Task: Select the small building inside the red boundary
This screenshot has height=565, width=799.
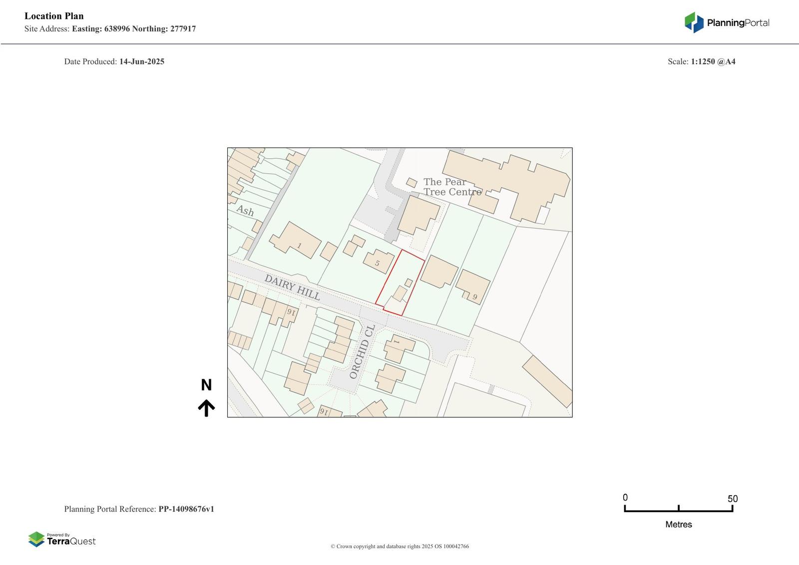Action: [399, 293]
